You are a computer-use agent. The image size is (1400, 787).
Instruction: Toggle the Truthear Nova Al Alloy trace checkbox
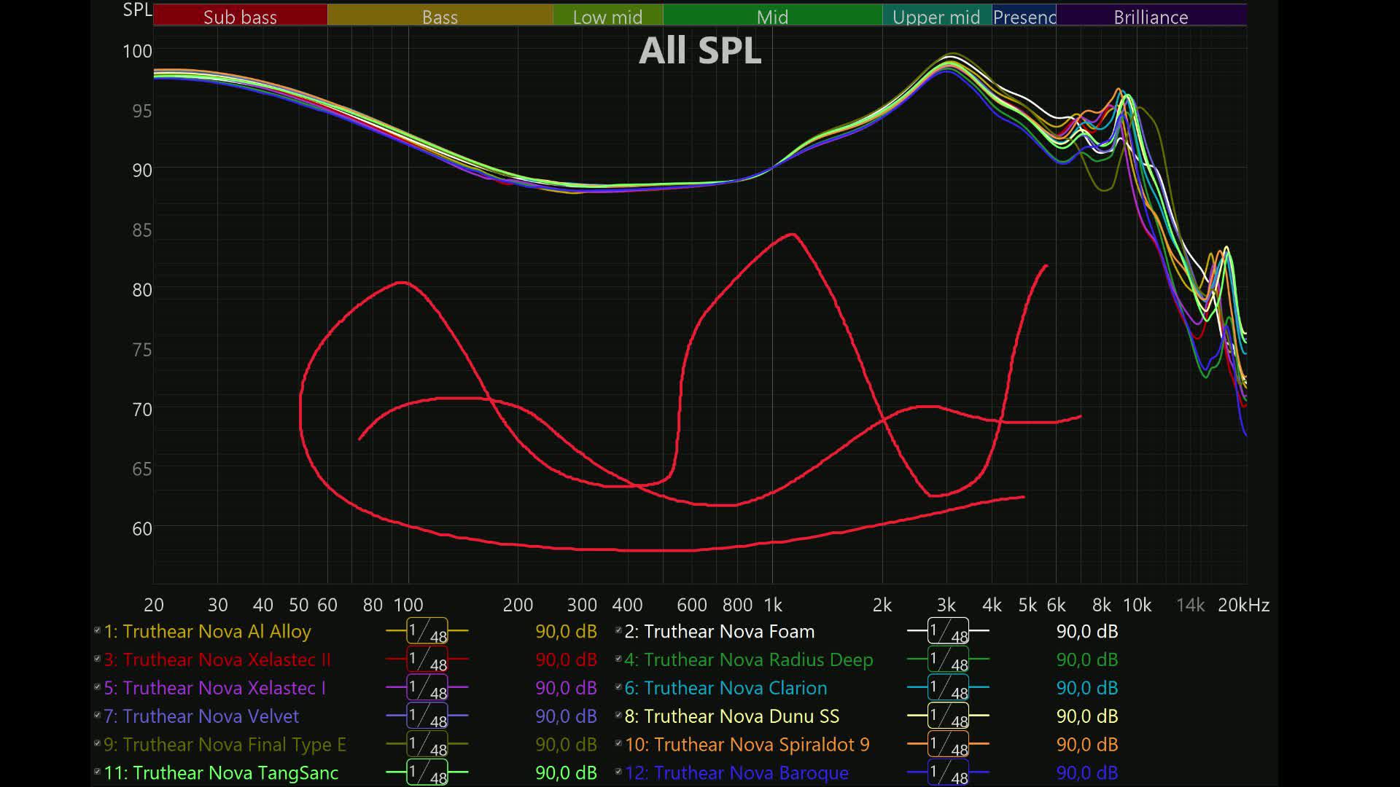pos(97,630)
